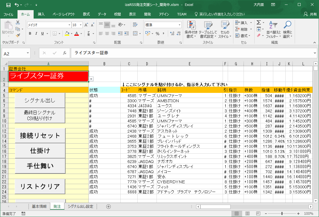Click the 仕掛け button

coord(40,151)
